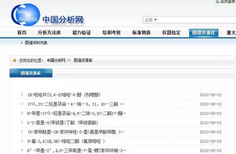The image size is (236, 154).
Task: Click date 2010-09-02 on 6-甲基-17α-羟基孕甾 row
Action: [x=211, y=114]
